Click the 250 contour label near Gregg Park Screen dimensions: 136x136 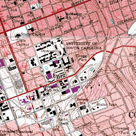80,52
